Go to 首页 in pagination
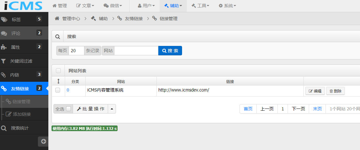This screenshot has height=150, width=360. (248, 109)
